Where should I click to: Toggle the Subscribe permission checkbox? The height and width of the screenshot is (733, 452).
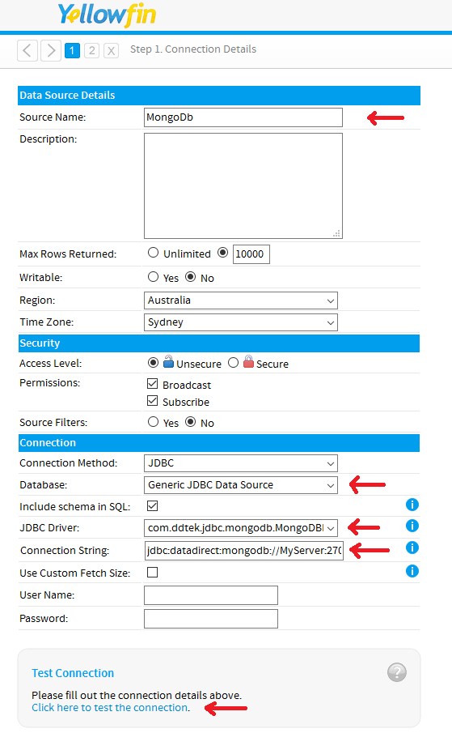coord(153,401)
